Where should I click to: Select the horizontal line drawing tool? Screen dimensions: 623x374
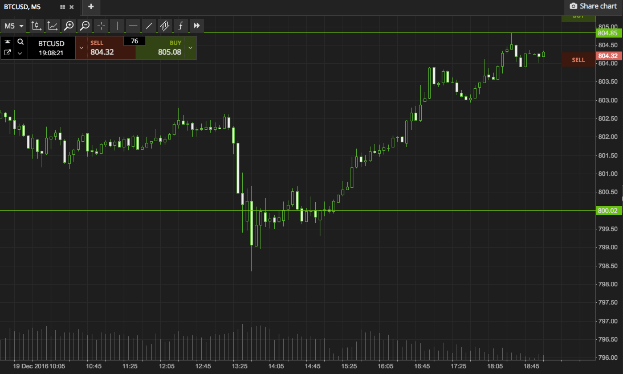click(133, 26)
